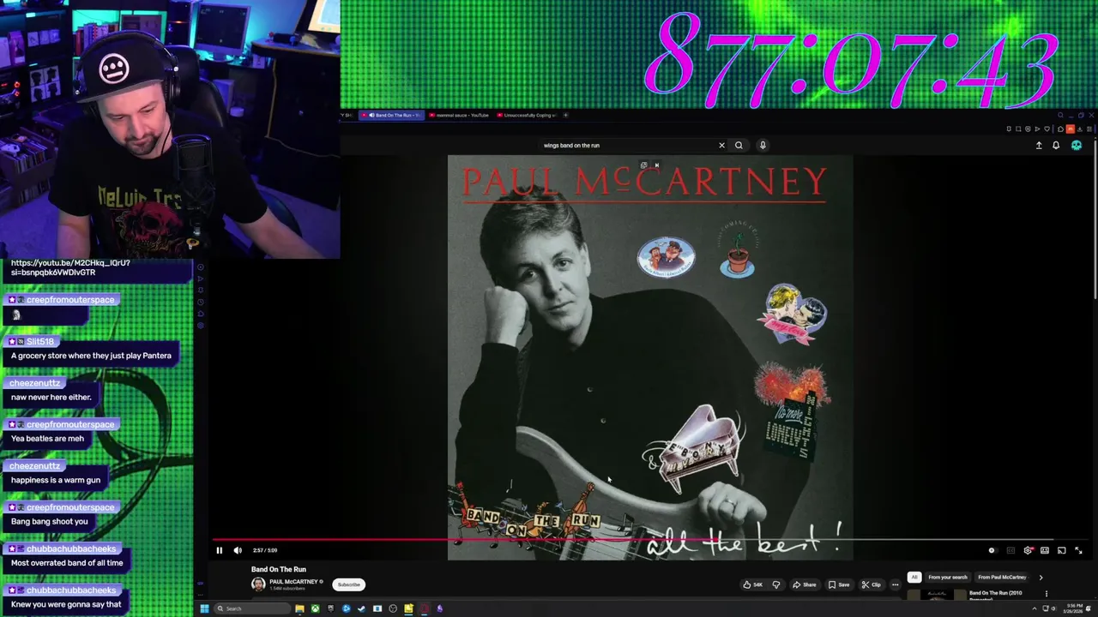Show hidden system tray icons chevron

[1034, 608]
